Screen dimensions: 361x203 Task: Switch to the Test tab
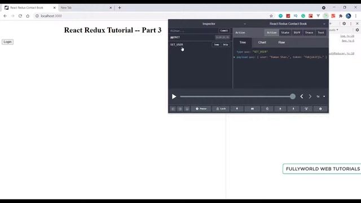[321, 33]
